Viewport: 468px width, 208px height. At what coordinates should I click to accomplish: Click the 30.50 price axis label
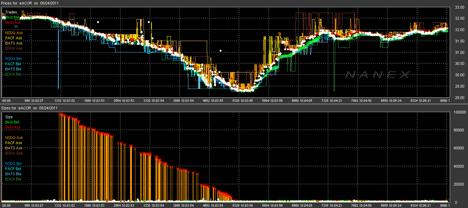pos(459,63)
